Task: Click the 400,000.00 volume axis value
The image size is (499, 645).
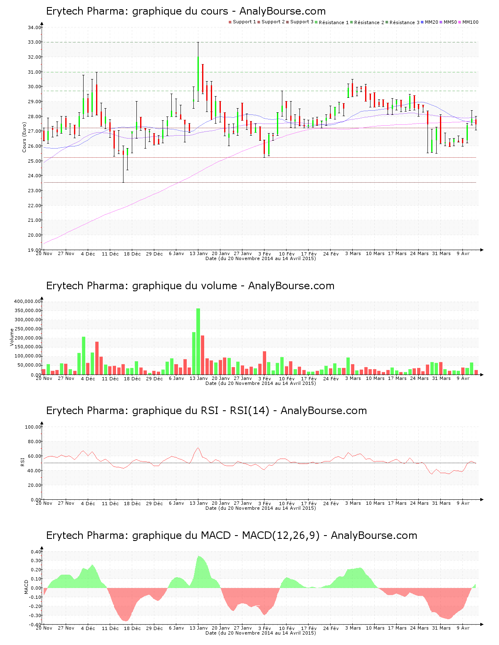Action: (27, 301)
